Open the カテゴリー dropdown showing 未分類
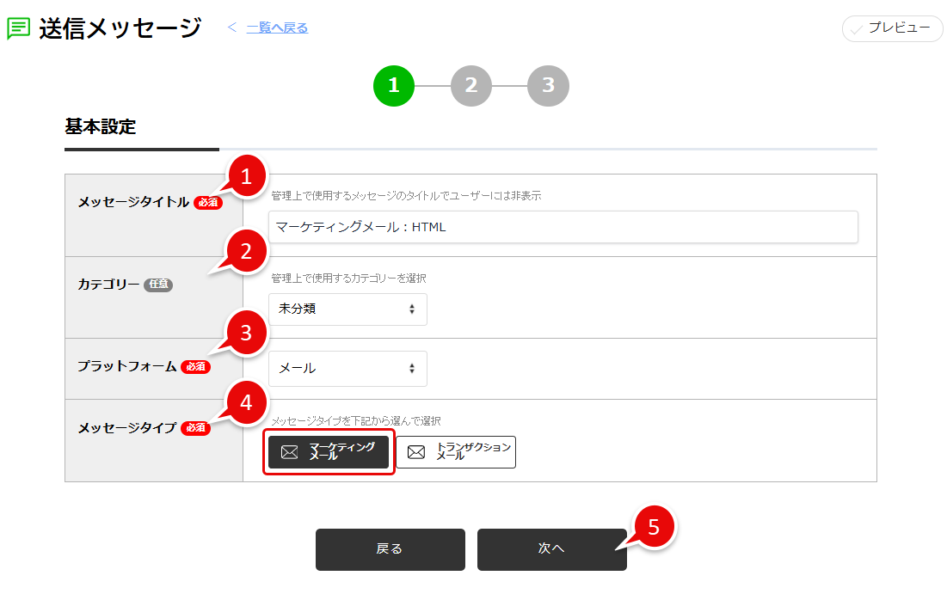947x594 pixels. pos(347,309)
